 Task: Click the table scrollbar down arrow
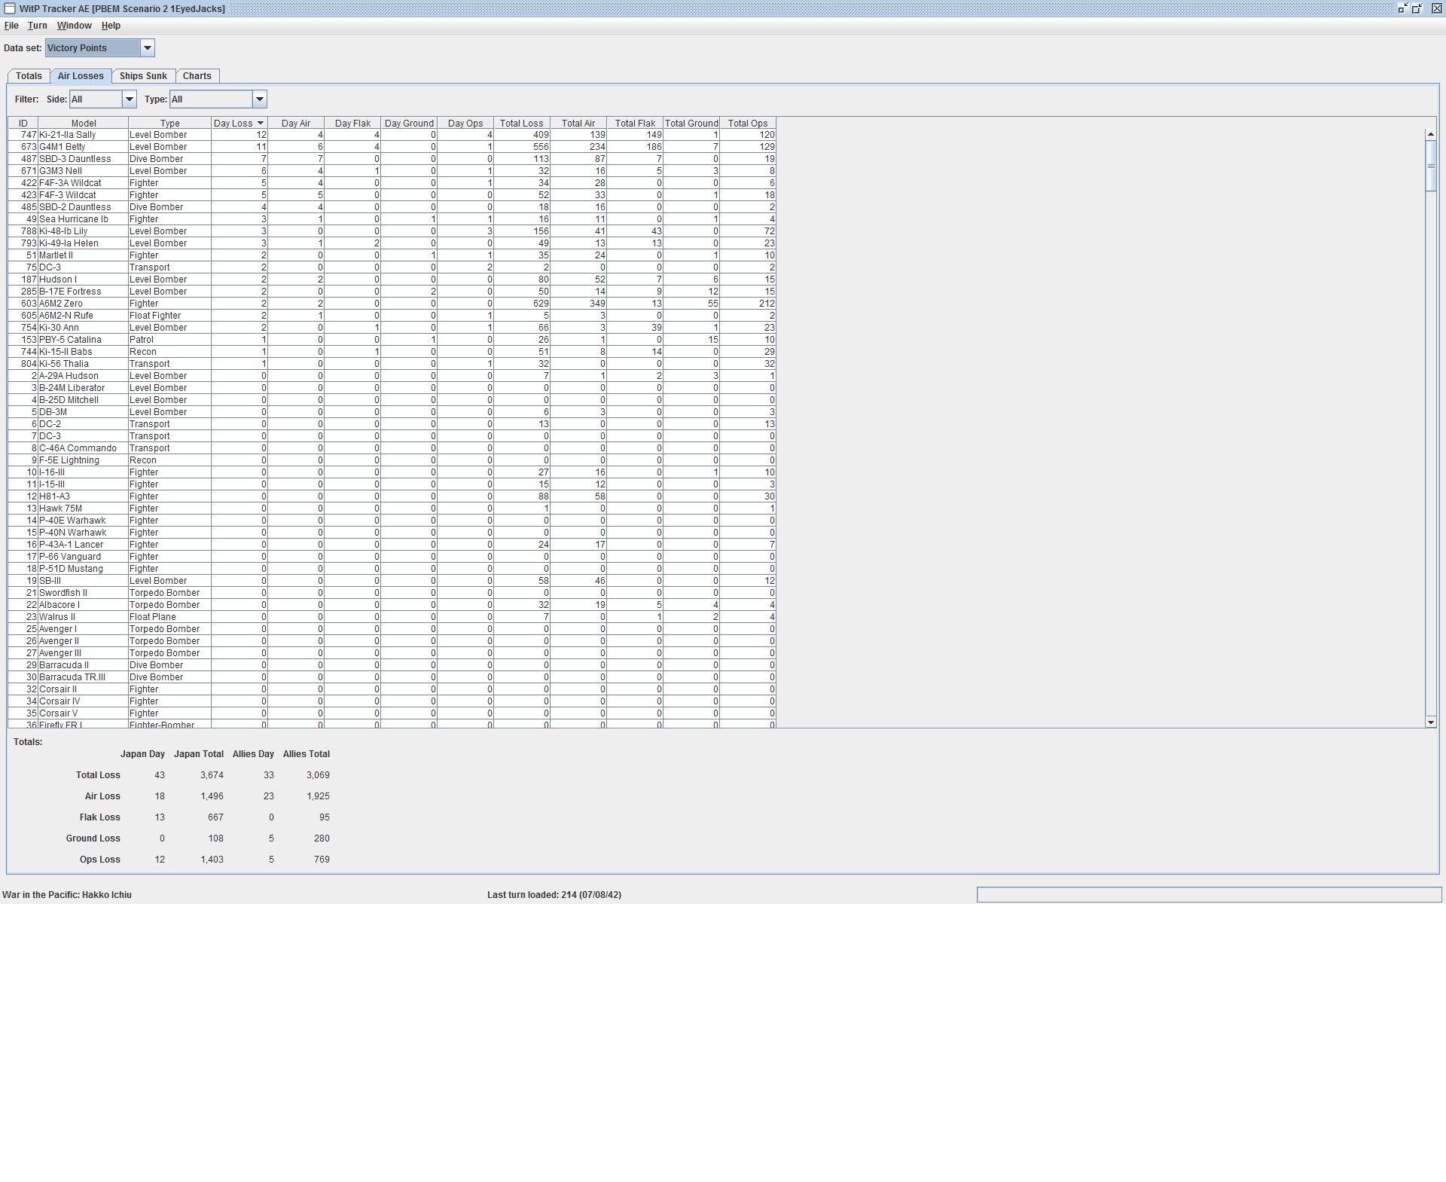coord(1430,722)
